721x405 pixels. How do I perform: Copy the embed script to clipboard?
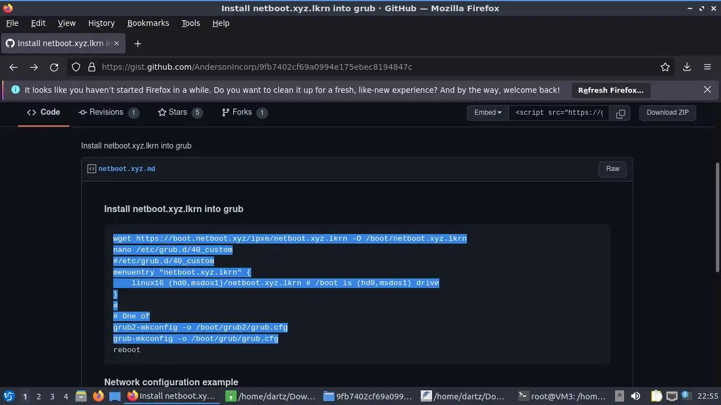coord(620,112)
